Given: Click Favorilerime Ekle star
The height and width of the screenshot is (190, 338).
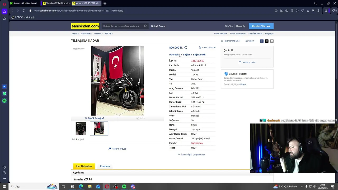Looking at the screenshot, I should coord(230,41).
